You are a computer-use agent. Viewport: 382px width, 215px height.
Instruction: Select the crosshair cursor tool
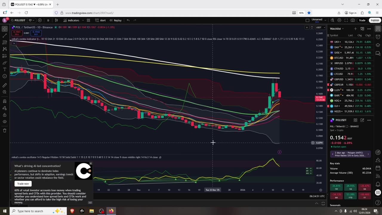4,29
